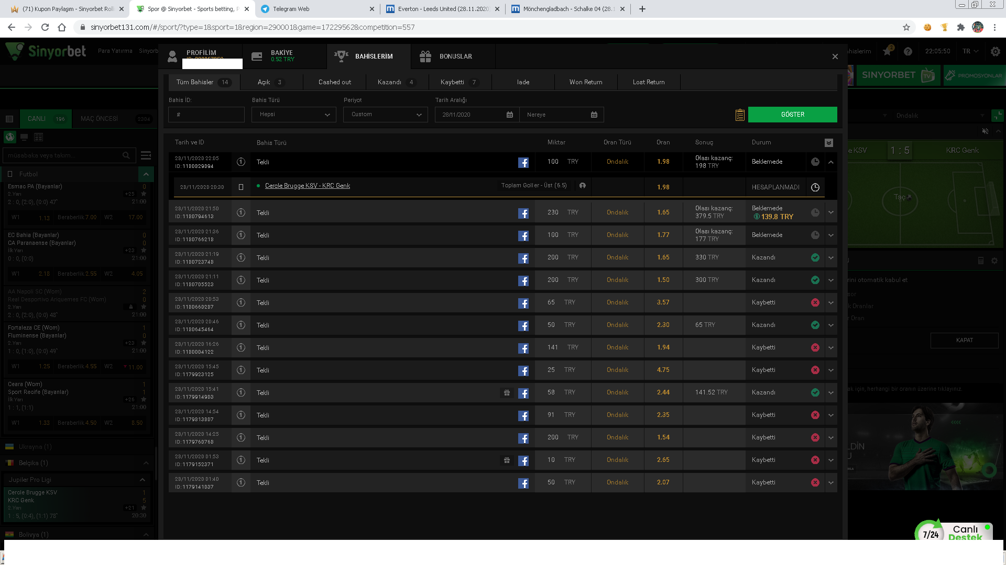Open calendar icon in Nereye date field

click(x=594, y=115)
